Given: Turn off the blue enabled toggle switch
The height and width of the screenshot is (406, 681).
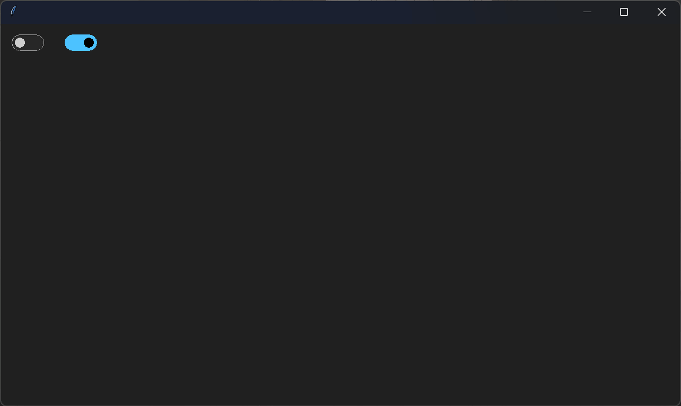Looking at the screenshot, I should [x=81, y=43].
